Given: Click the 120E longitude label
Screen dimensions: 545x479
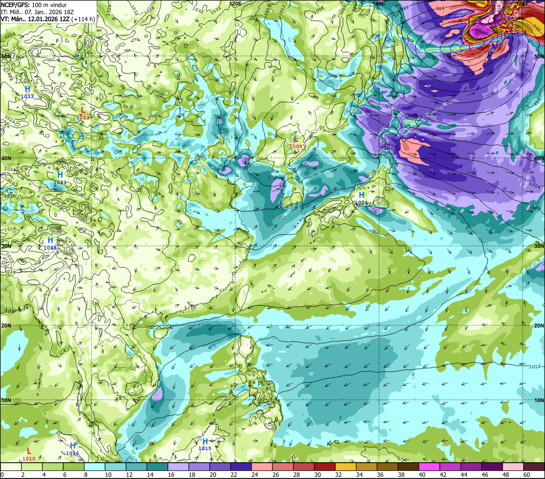Looking at the screenshot, I should [x=235, y=3].
